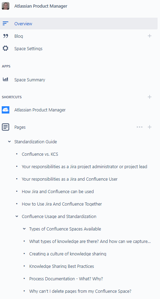Screen dimensions: 160x299
Task: Open the Standardization Guide page
Action: point(36,142)
